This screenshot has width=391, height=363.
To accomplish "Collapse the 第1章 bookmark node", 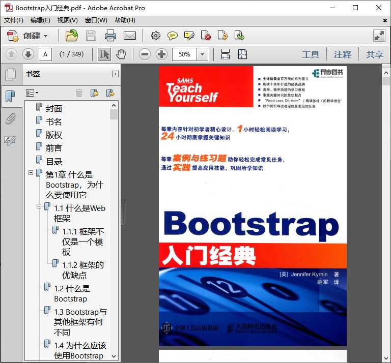I will click(31, 172).
